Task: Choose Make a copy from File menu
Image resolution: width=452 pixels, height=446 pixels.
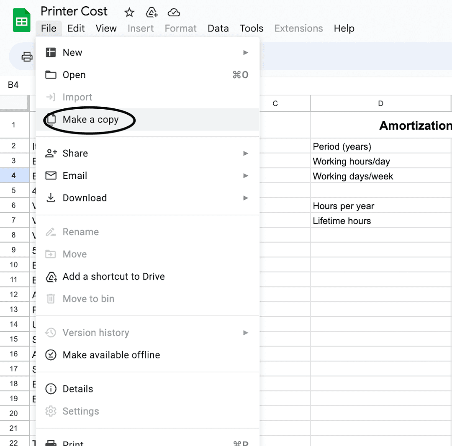Action: (148, 120)
